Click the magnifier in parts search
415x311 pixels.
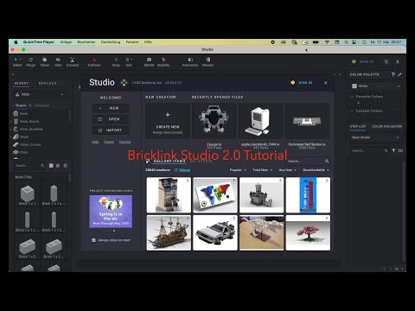(x=42, y=165)
